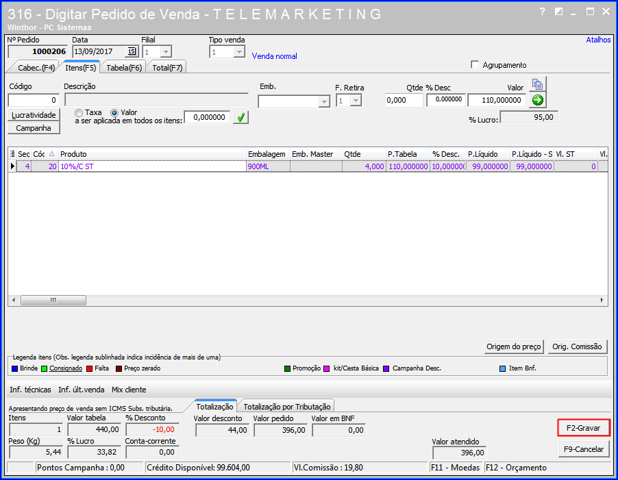Expand the Emb. combo box
618x480 pixels.
pyautogui.click(x=324, y=101)
